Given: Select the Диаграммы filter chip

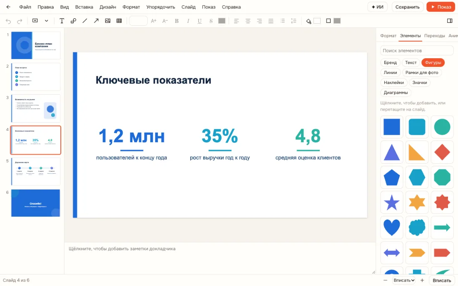Looking at the screenshot, I should pyautogui.click(x=396, y=92).
